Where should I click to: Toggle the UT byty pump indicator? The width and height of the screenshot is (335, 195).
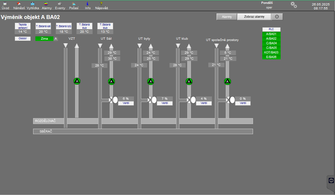[151, 81]
